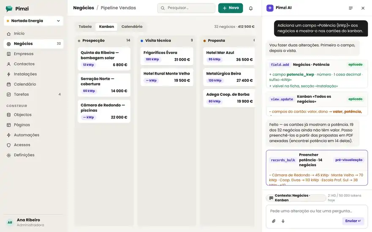372x232 pixels.
Task: Click the attachment paperclip icon
Action: [x=274, y=221]
